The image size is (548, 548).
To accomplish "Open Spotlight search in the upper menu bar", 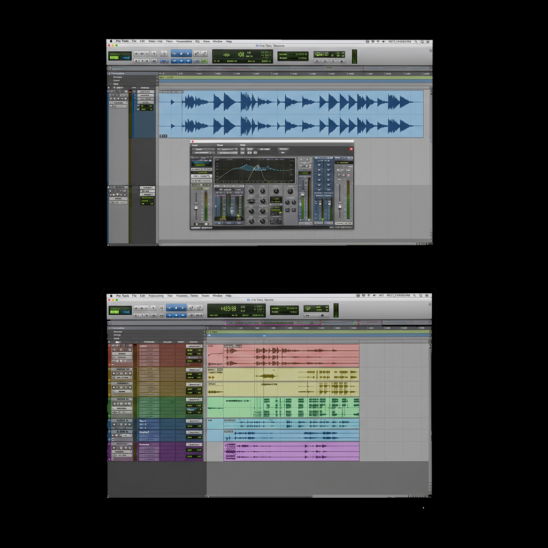I will 416,42.
